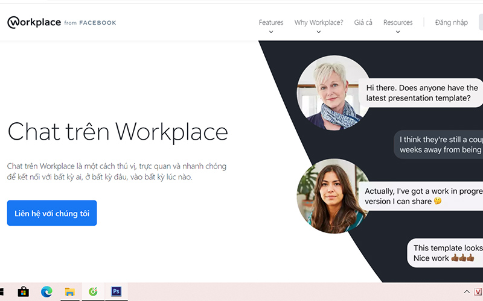The width and height of the screenshot is (483, 301).
Task: Click the thinking face emoji
Action: coord(438,201)
